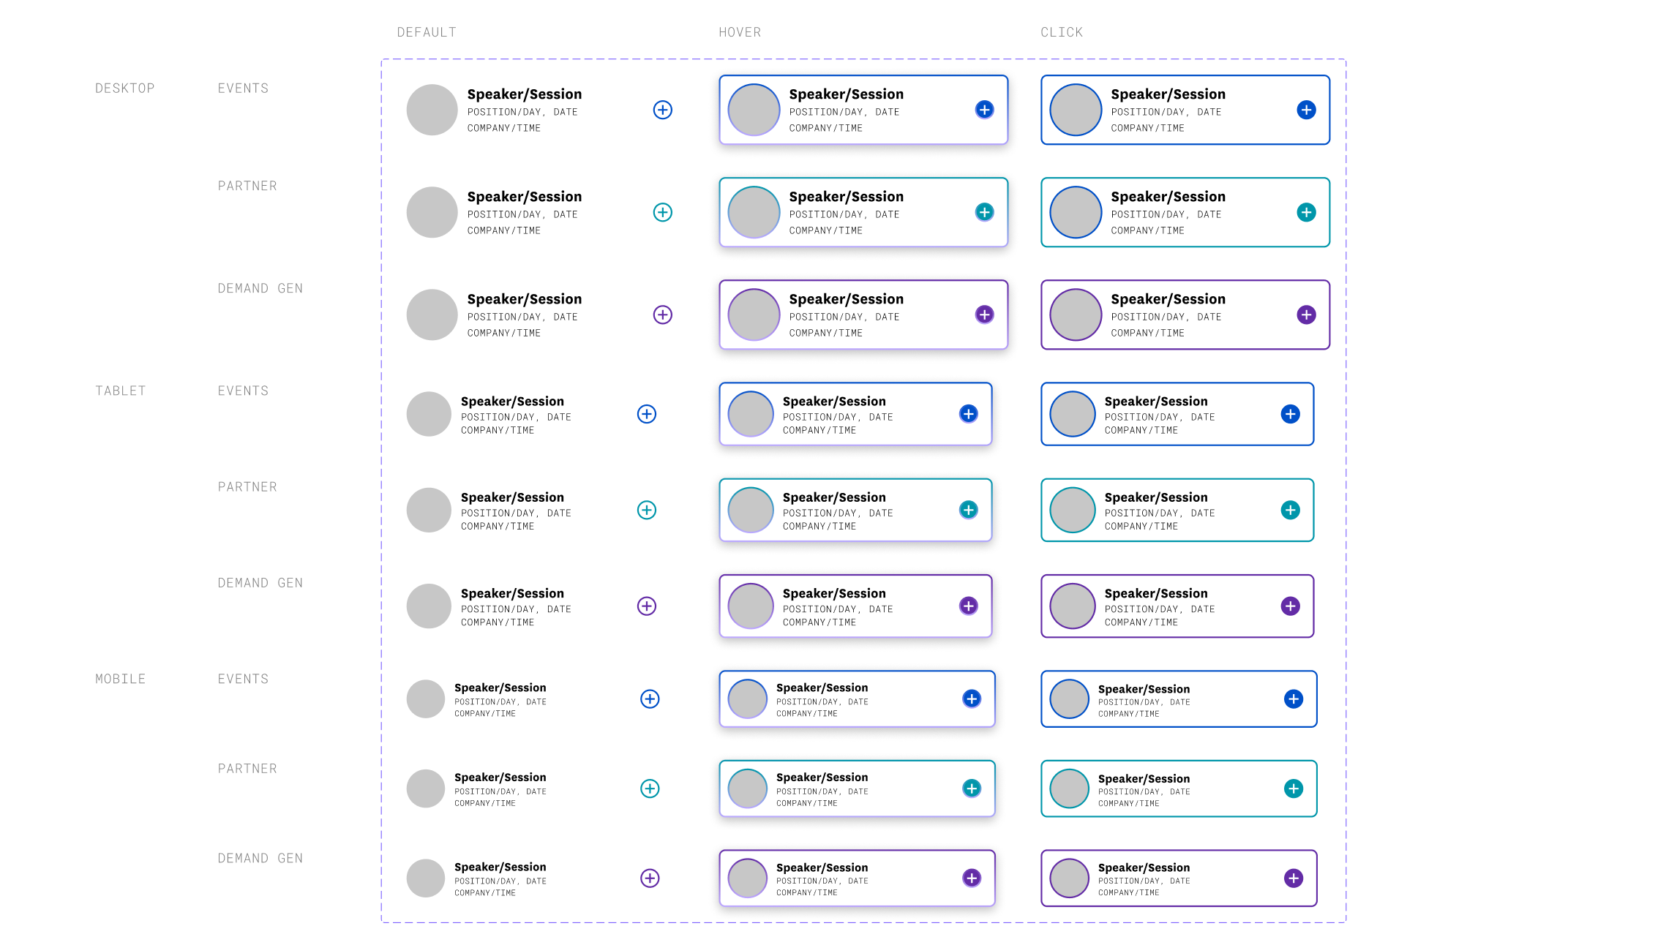Click the teal plus icon on tablet Partner click card
Screen dimensions: 1677x945
click(x=1290, y=510)
